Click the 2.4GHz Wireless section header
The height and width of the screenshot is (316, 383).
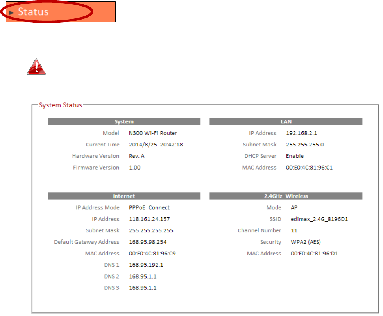(286, 196)
